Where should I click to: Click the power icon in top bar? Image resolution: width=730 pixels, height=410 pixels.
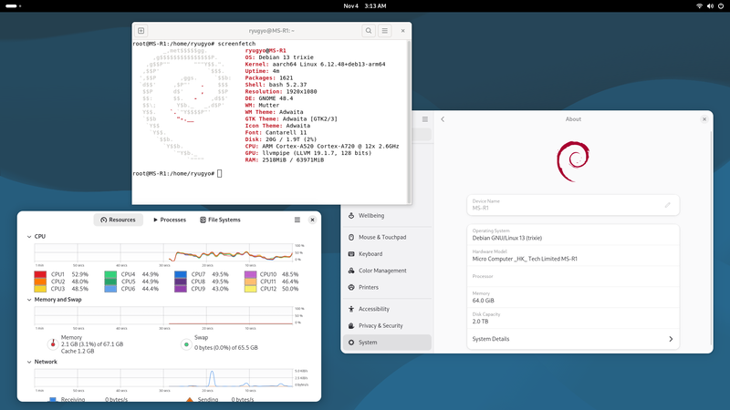point(721,6)
